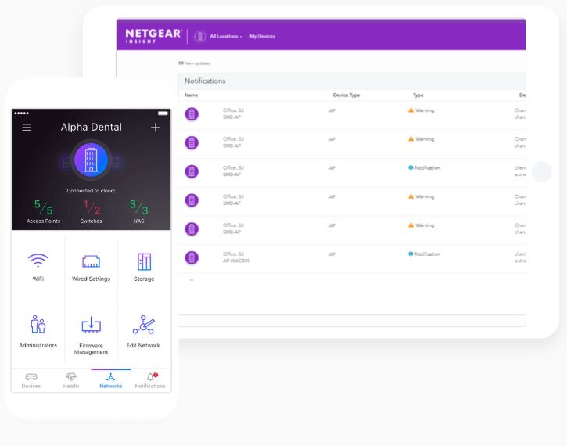Open Firmware Management tile

click(x=92, y=333)
